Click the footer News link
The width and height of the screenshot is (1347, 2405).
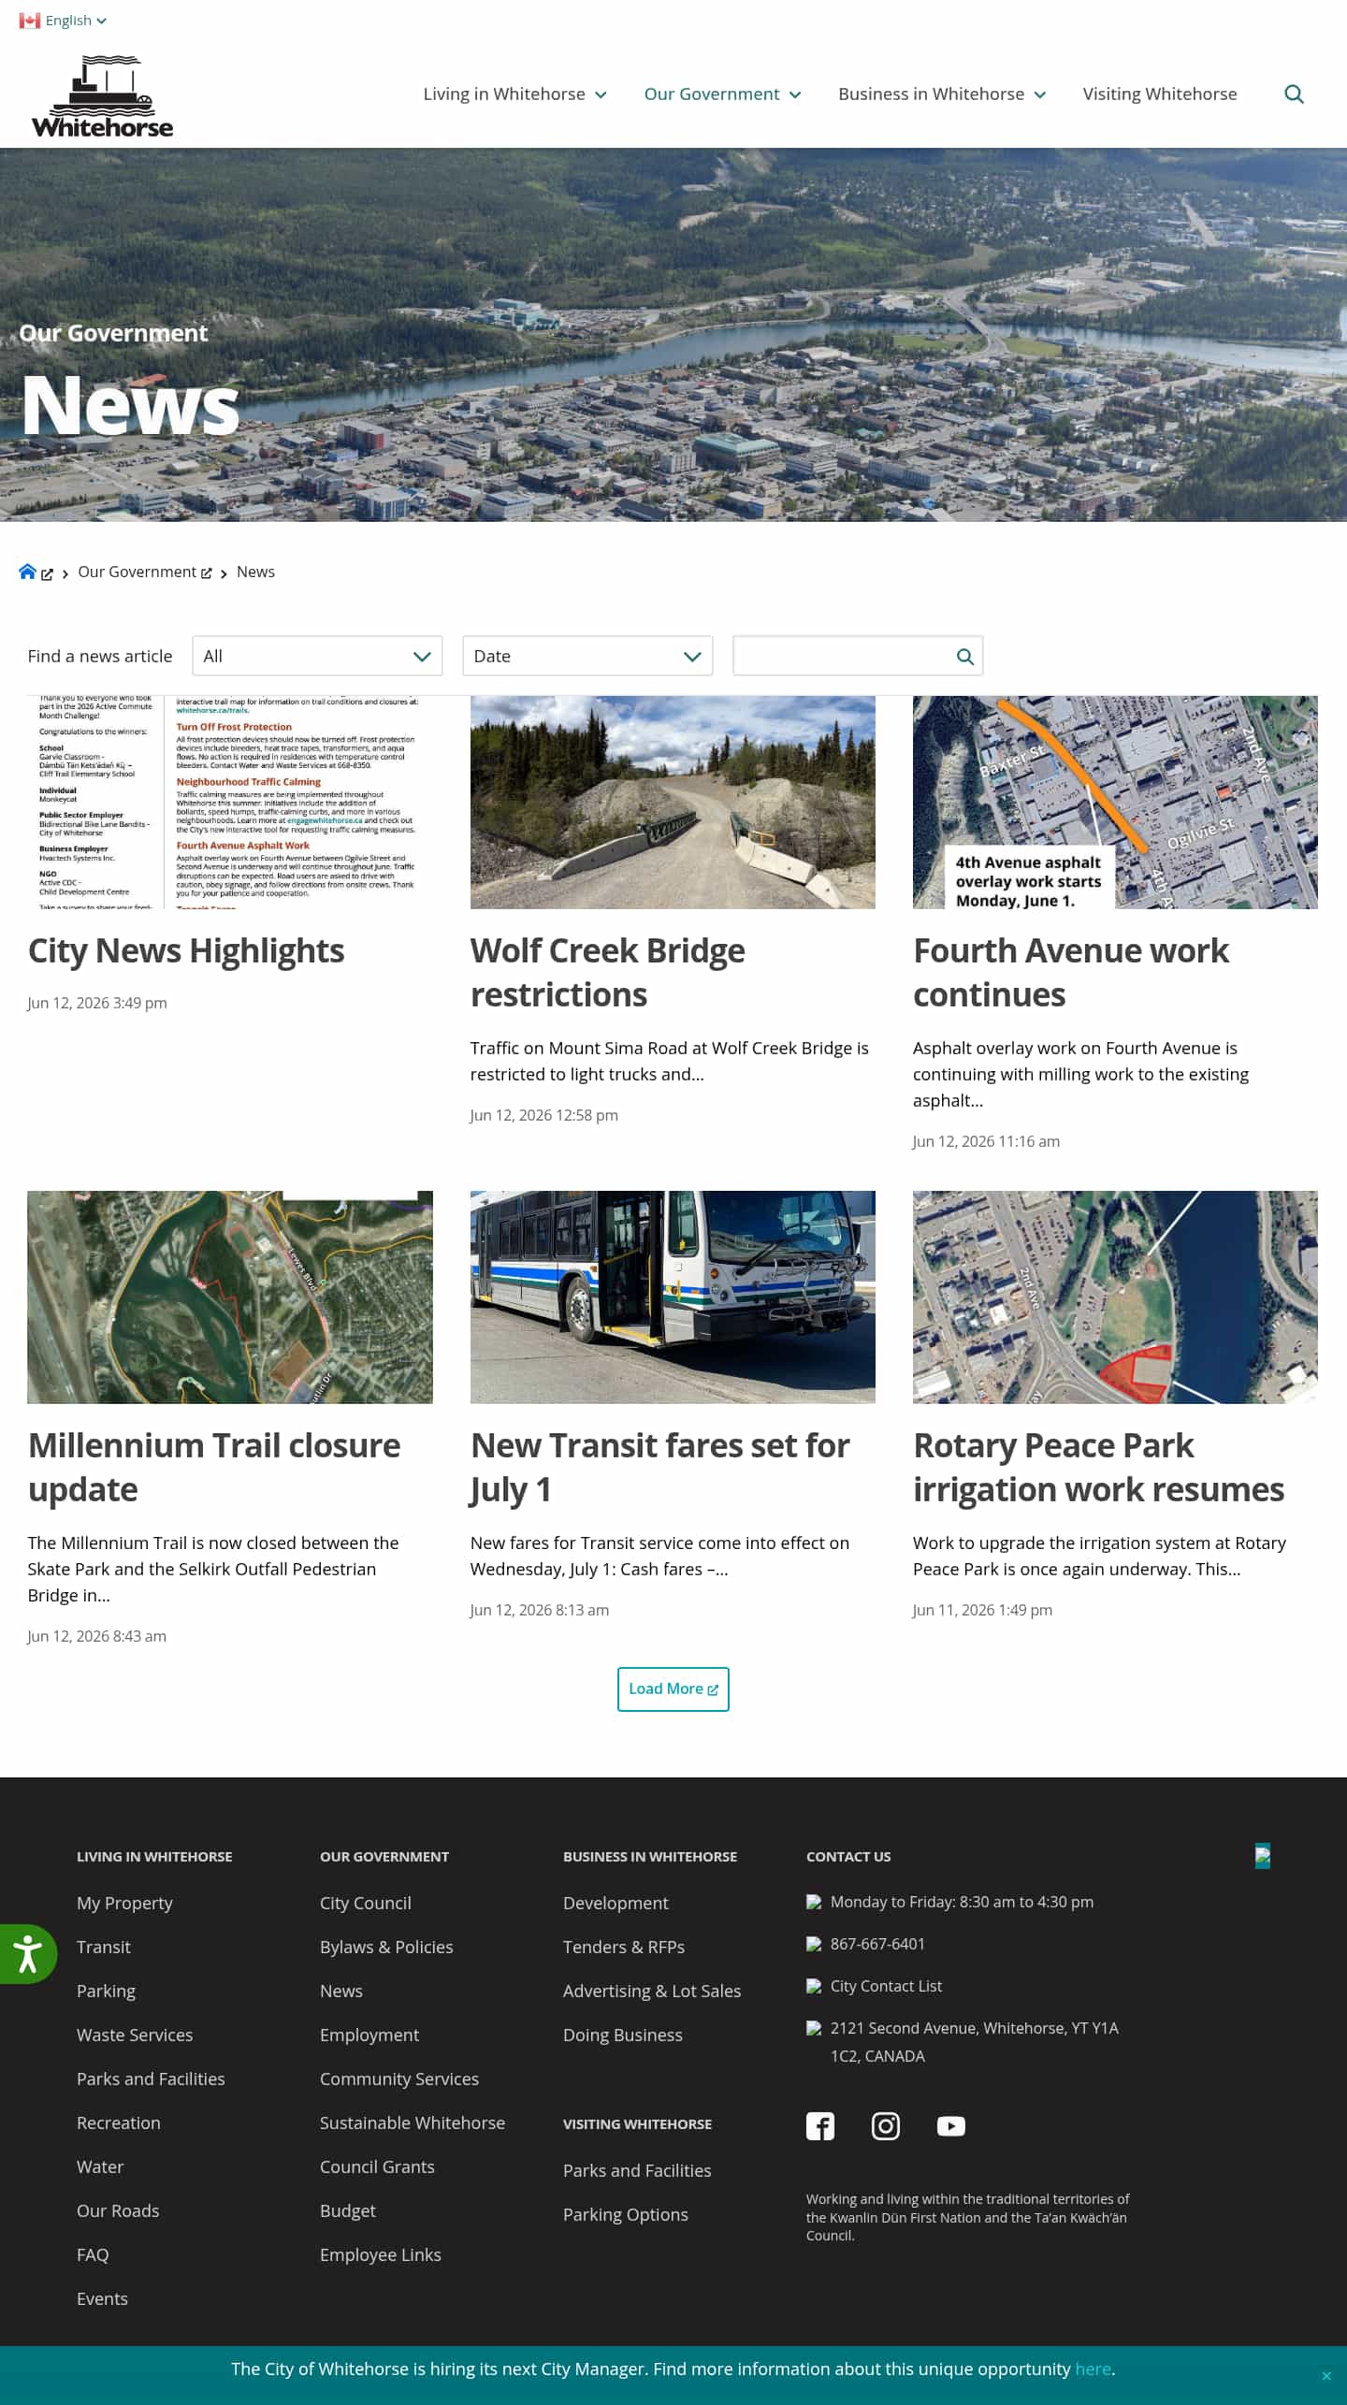click(x=341, y=1991)
